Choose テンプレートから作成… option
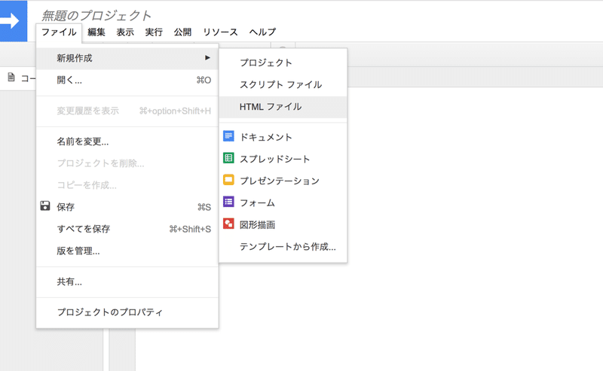603x371 pixels. tap(283, 247)
